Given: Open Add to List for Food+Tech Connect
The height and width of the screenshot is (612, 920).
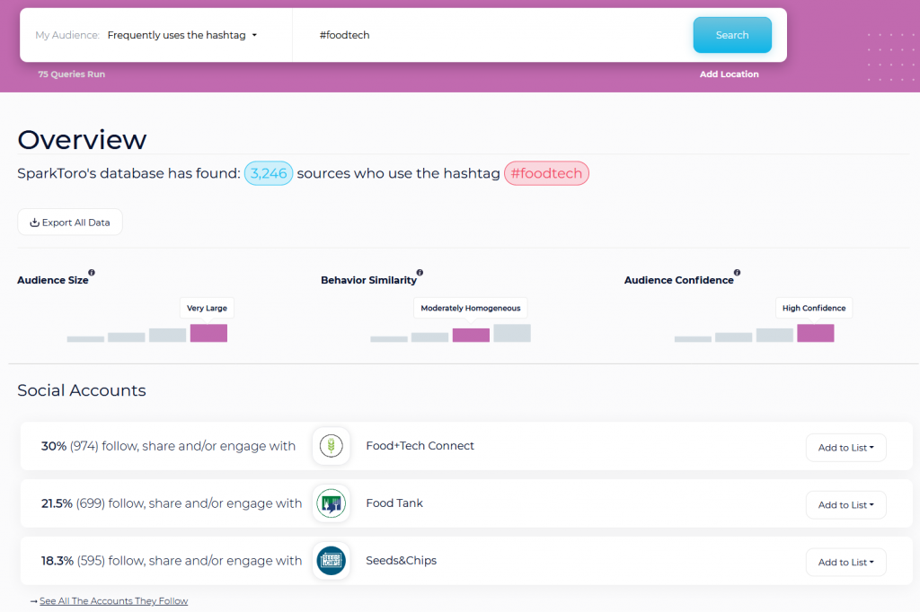Looking at the screenshot, I should 845,448.
